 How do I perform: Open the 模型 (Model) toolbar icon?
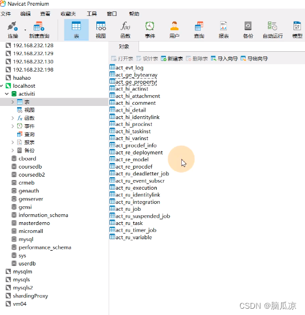[x=297, y=30]
